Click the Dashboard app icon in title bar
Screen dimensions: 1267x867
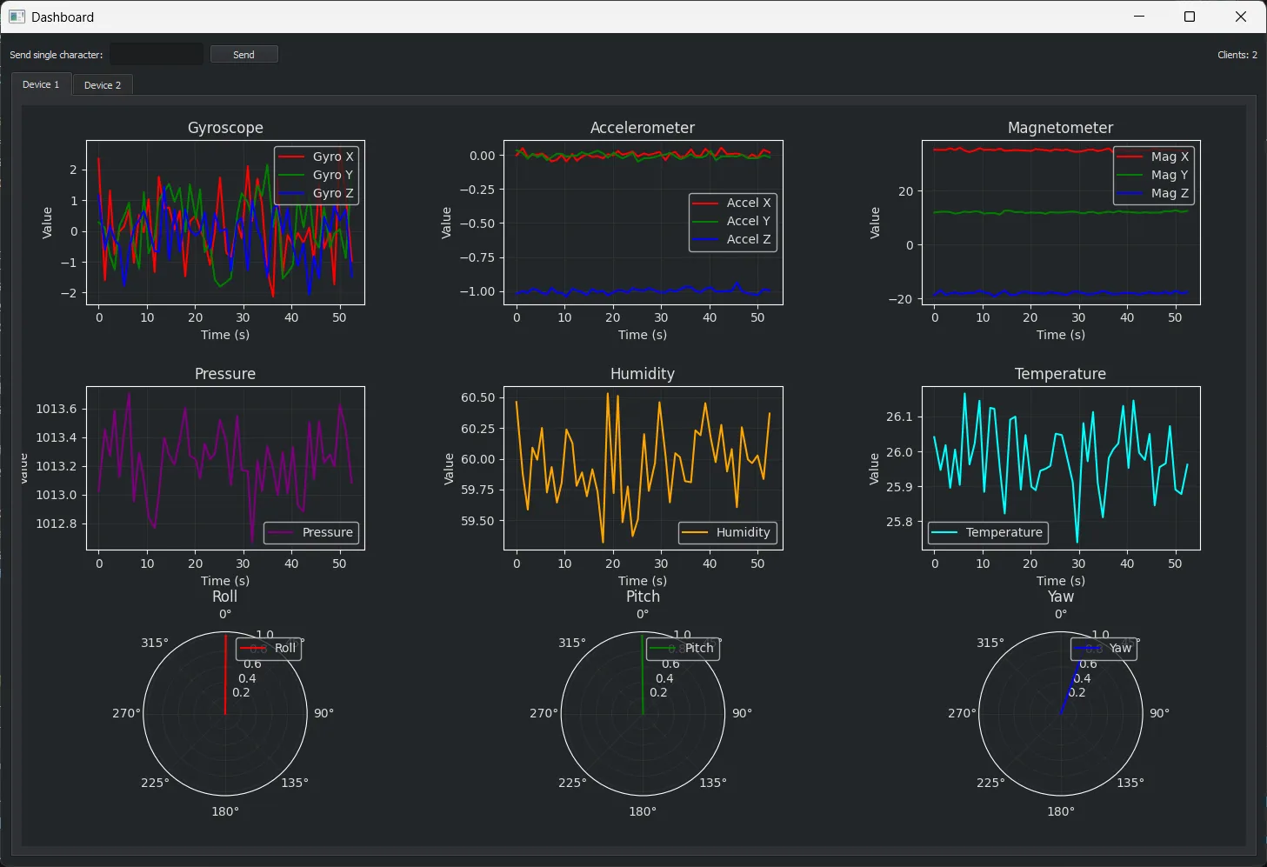17,17
